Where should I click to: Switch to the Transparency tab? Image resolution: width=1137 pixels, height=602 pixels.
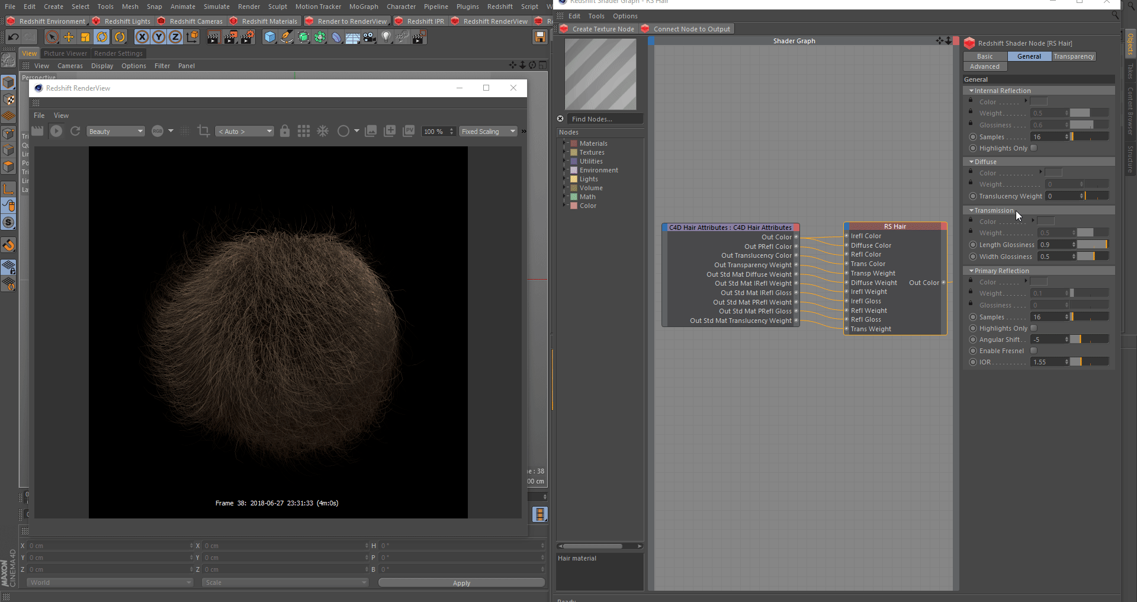point(1074,56)
